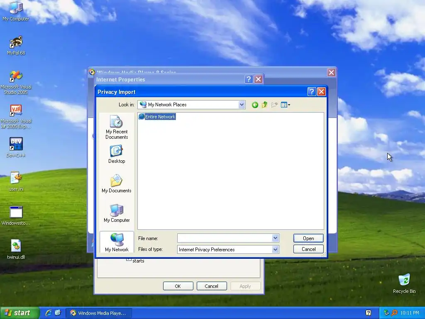425x319 pixels.
Task: Click the Privacy Import help button
Action: 311,92
